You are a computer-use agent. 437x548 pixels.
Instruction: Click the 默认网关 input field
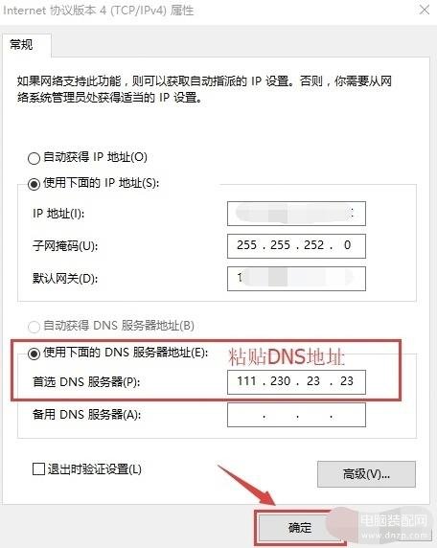(296, 279)
